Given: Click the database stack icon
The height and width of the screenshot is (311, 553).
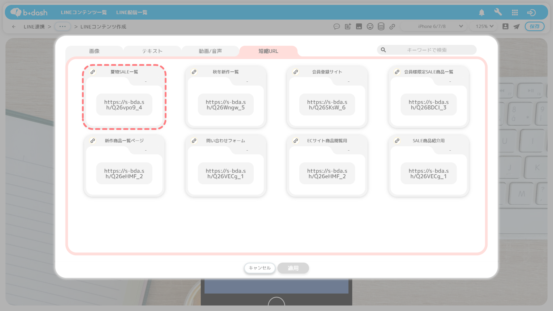Looking at the screenshot, I should point(381,27).
